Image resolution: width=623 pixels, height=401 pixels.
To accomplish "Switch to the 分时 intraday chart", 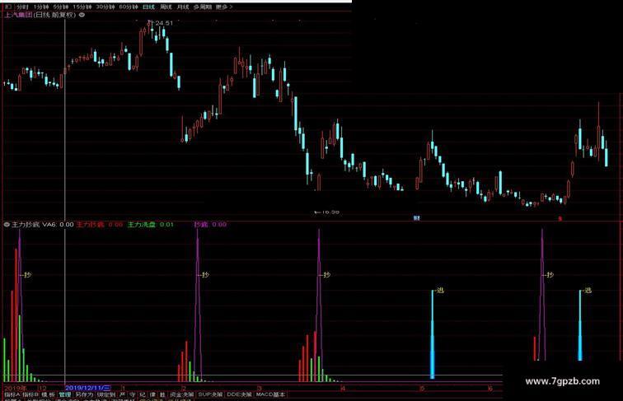I will (x=23, y=7).
